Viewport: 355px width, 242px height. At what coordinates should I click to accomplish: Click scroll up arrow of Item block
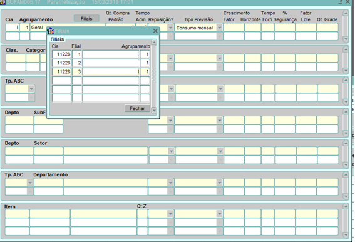[346, 206]
